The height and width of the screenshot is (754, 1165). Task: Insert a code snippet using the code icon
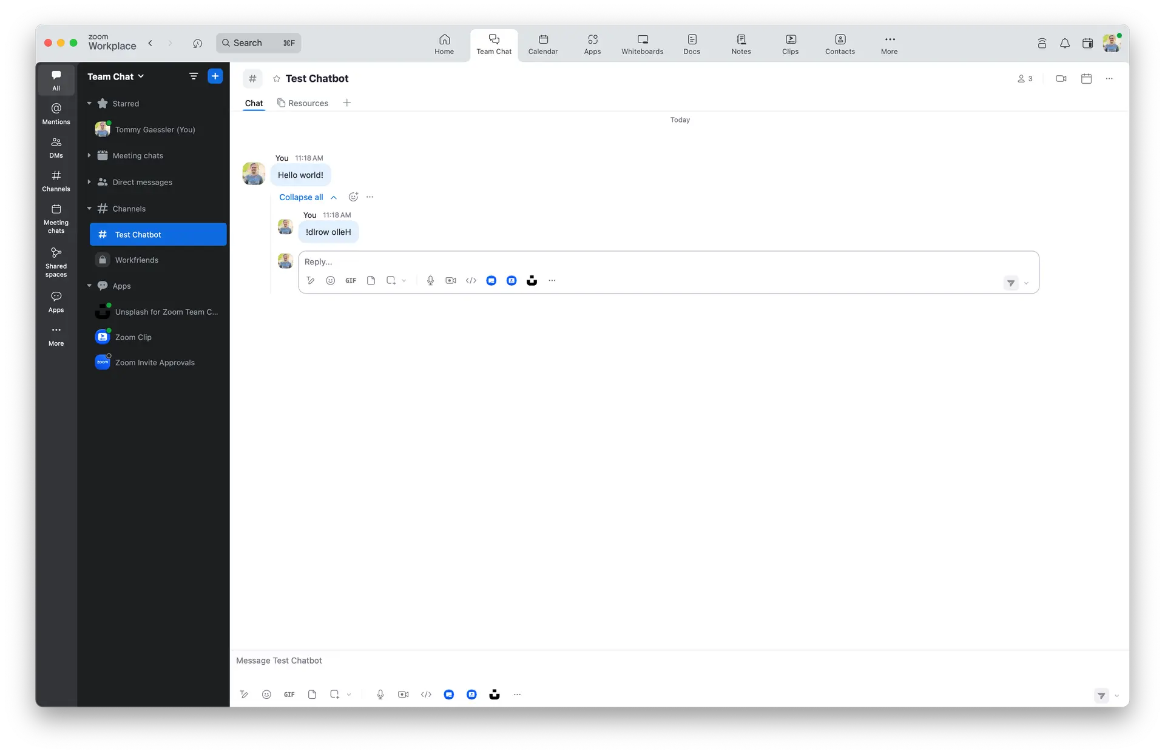click(427, 694)
